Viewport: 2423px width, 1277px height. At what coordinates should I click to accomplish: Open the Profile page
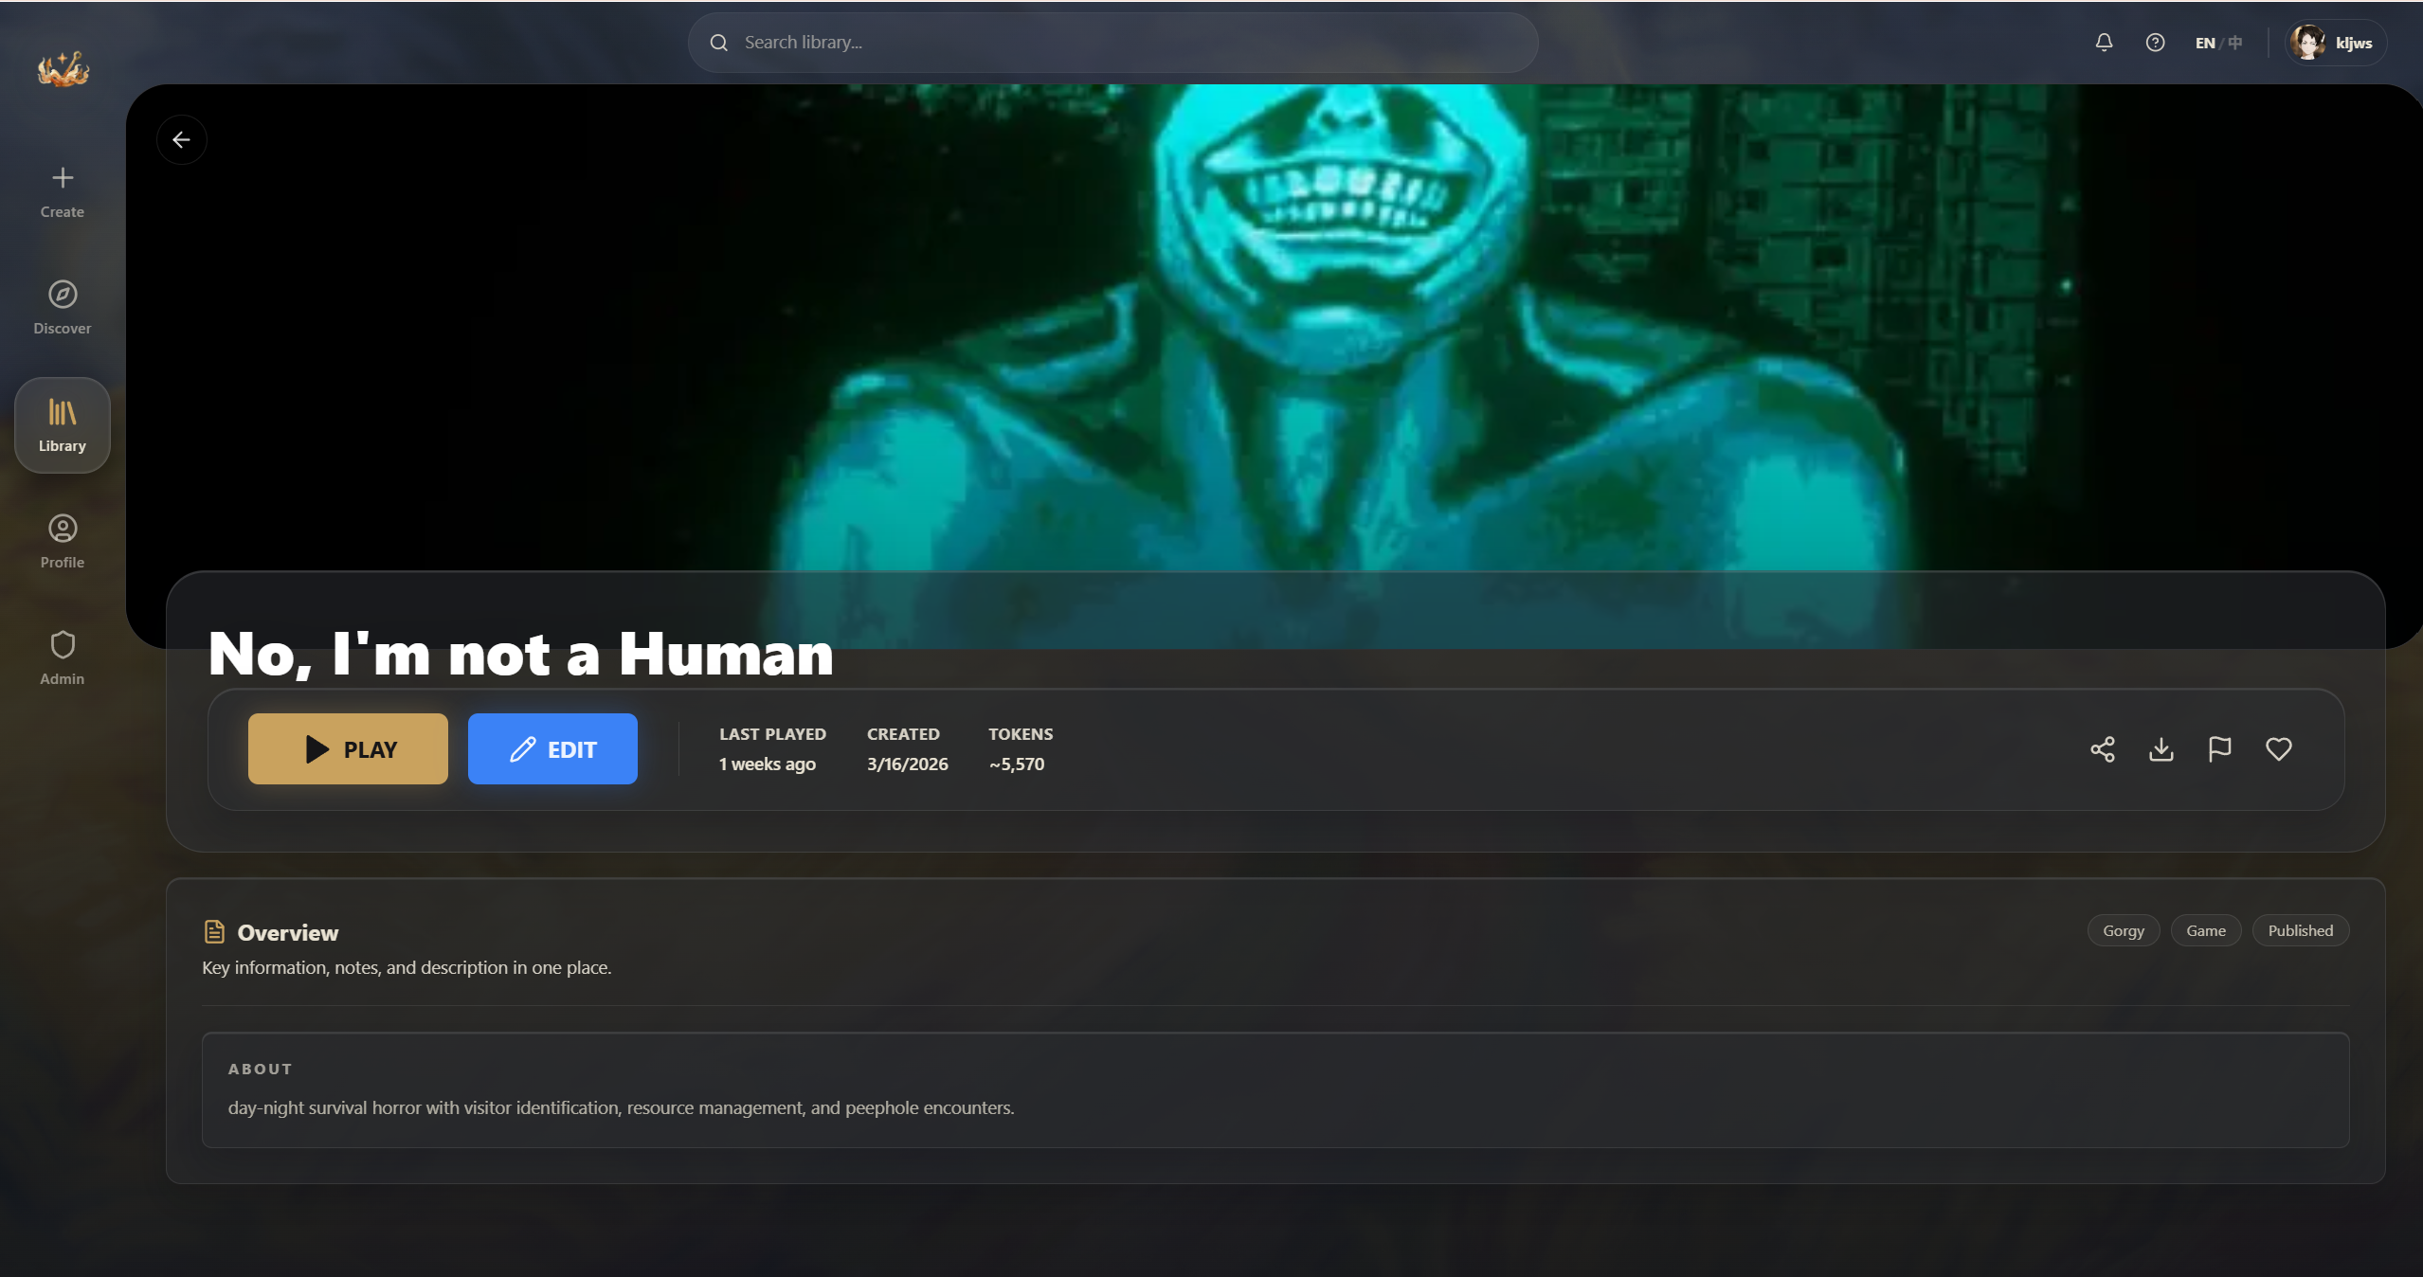(x=63, y=542)
